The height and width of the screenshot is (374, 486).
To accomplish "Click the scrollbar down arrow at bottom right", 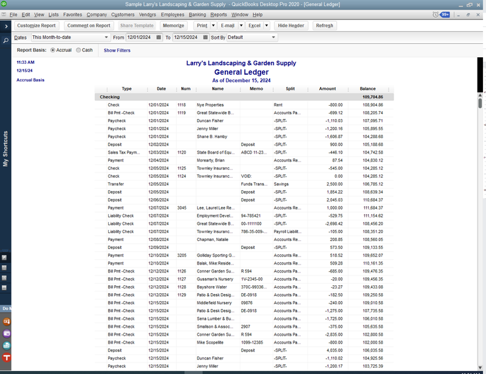I will 480,367.
